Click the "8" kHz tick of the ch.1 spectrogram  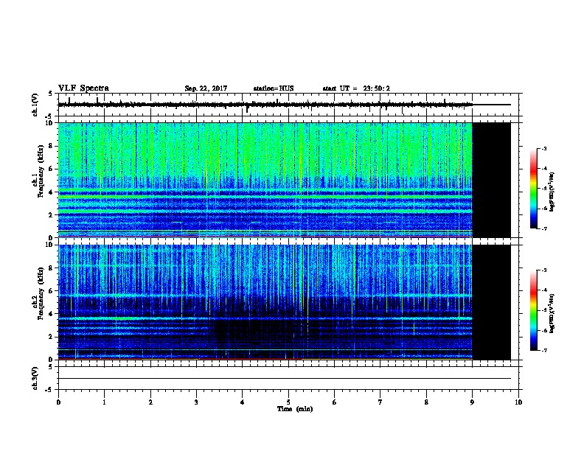pos(52,146)
